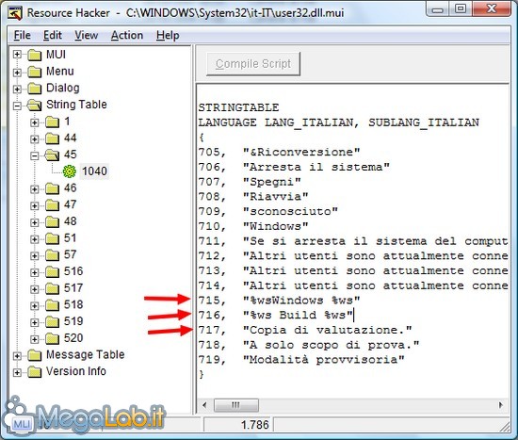Screen dimensions: 518x440
Task: Collapse string table folder 45
Action: point(34,155)
